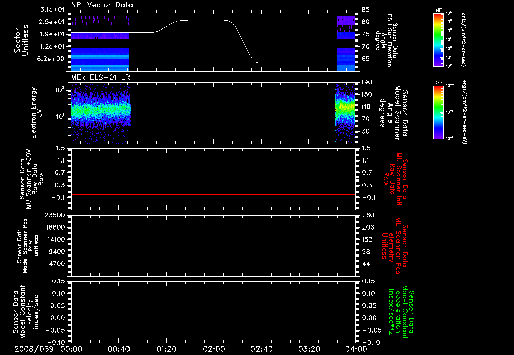Click the left electron spectrogram data block
The image size is (514, 355).
pyautogui.click(x=100, y=113)
